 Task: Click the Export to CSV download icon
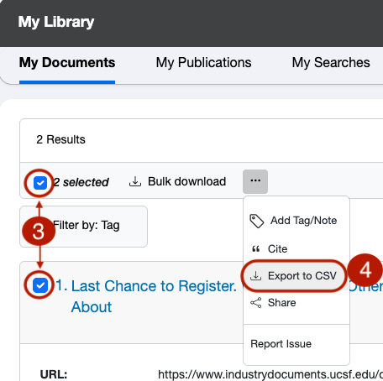(x=255, y=276)
